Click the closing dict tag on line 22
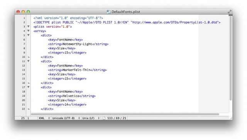Screen dimensions: 247x140 [x=47, y=109]
